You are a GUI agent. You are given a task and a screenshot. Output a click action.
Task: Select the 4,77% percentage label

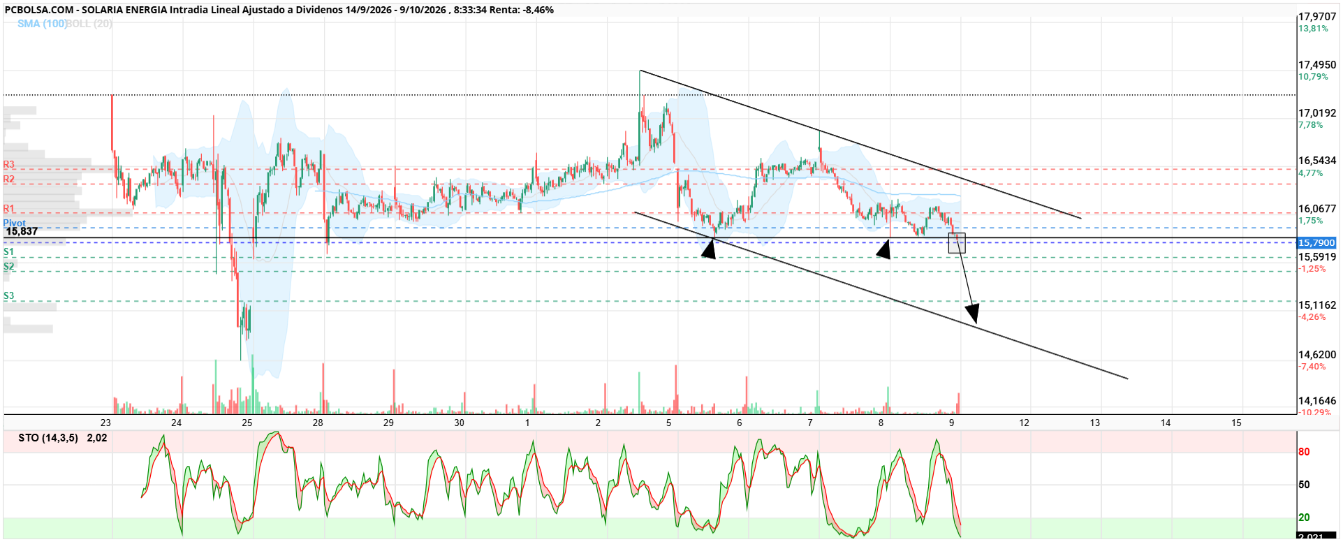click(1311, 173)
